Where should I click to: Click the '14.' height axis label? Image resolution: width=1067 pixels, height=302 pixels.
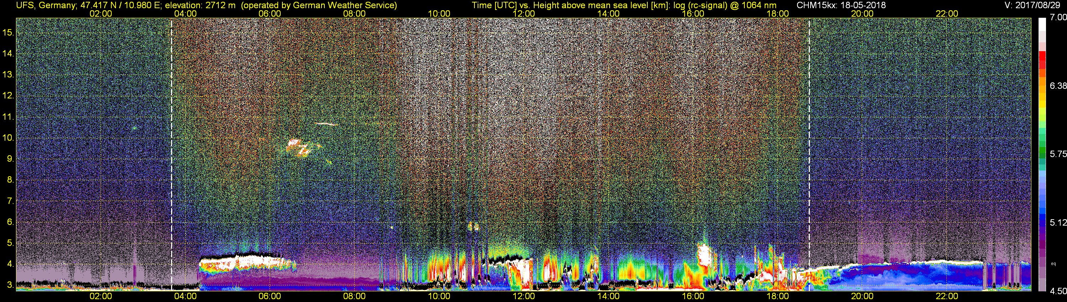(8, 53)
